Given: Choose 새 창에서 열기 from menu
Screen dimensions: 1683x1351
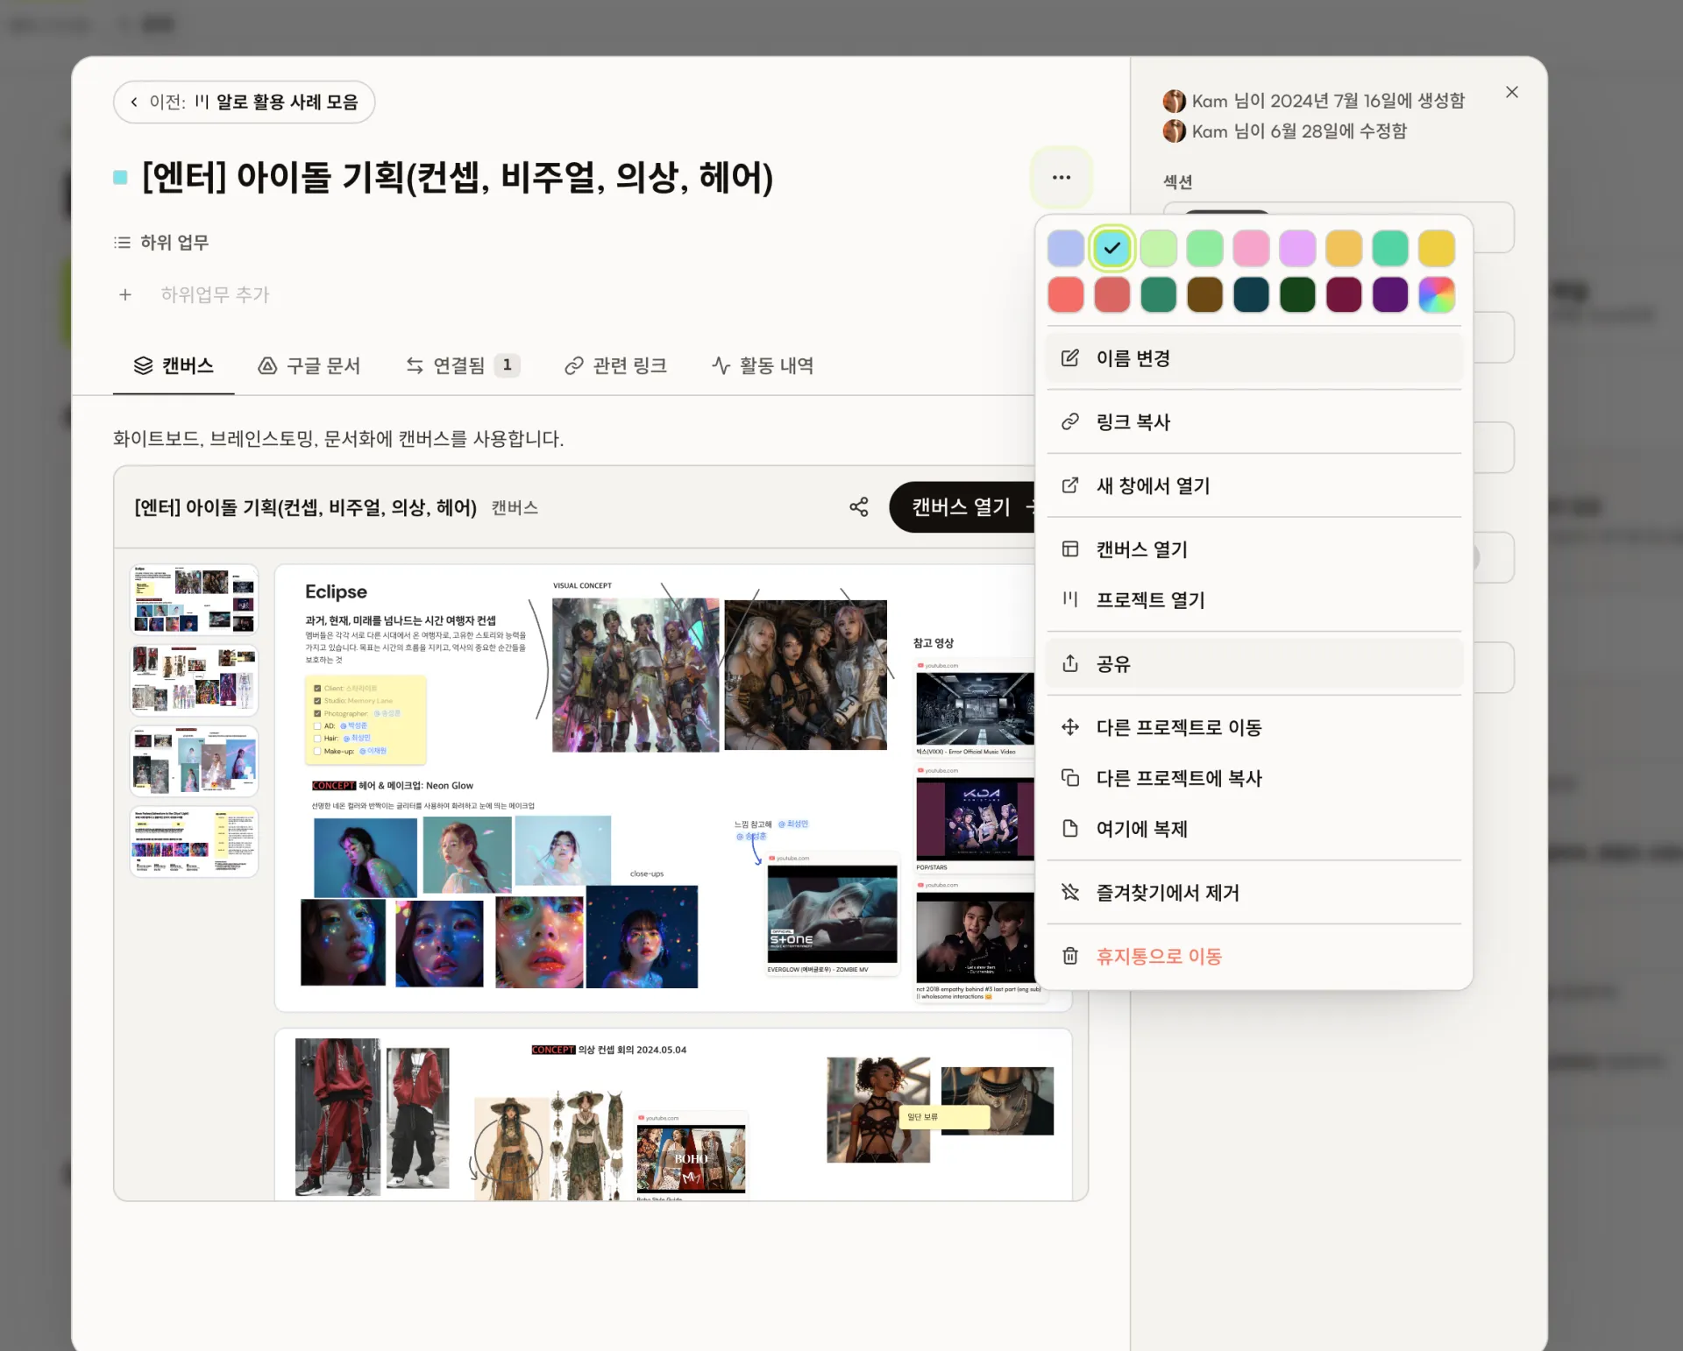Looking at the screenshot, I should click(x=1253, y=485).
